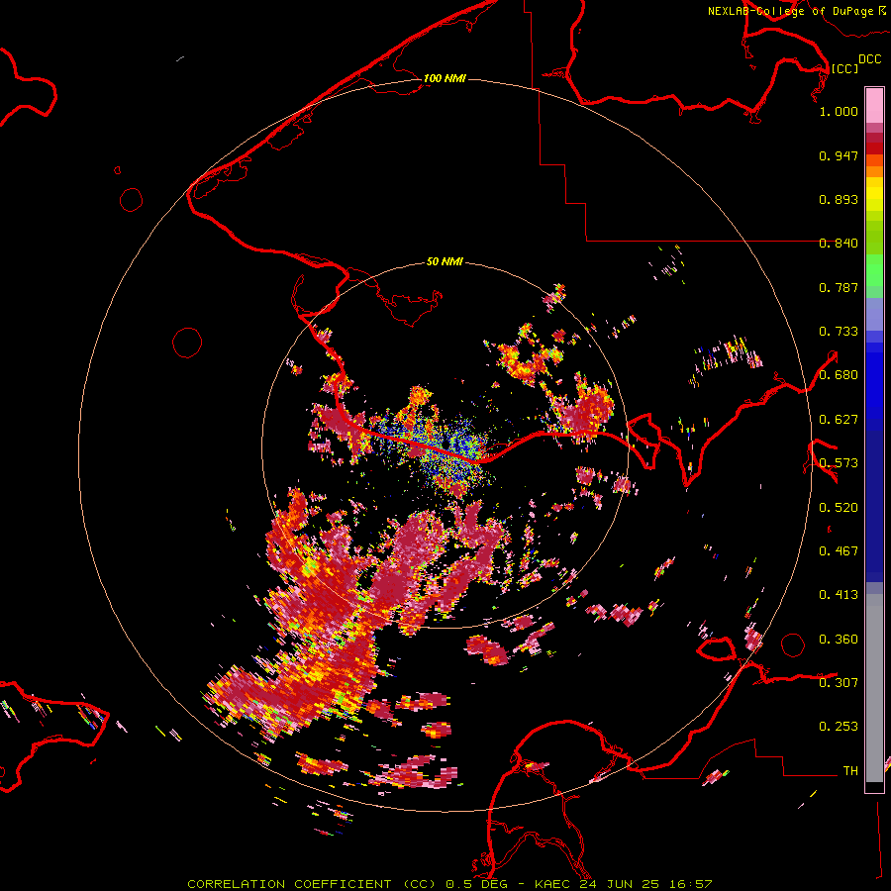Click the 0.360 color scale value
This screenshot has height=891, width=891.
click(x=839, y=640)
